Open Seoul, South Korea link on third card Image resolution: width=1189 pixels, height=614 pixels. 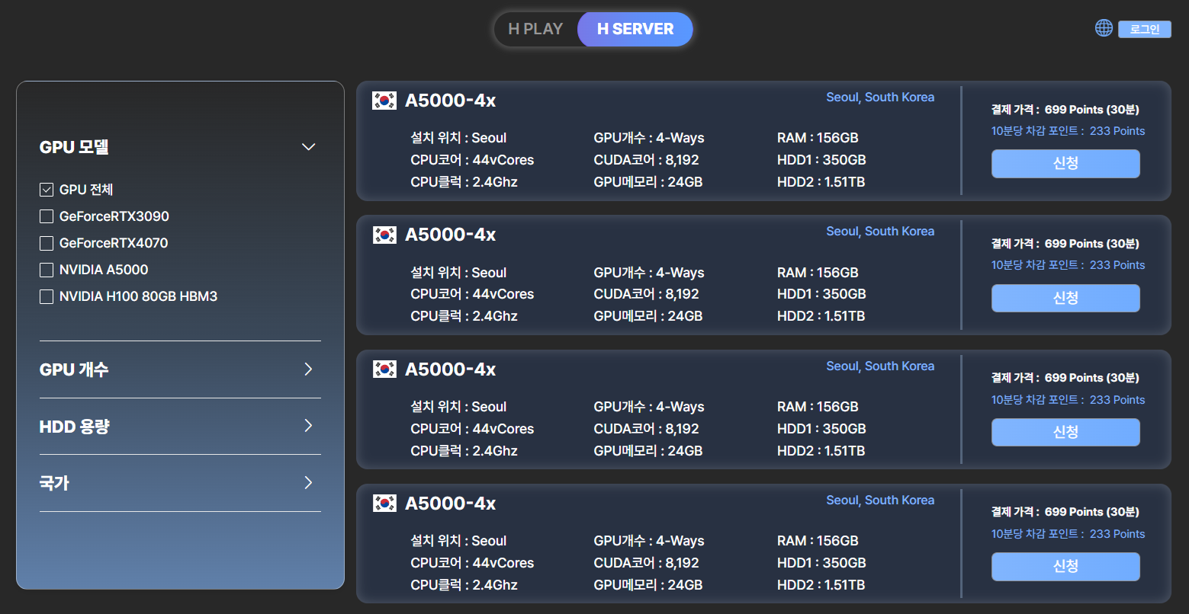coord(880,366)
